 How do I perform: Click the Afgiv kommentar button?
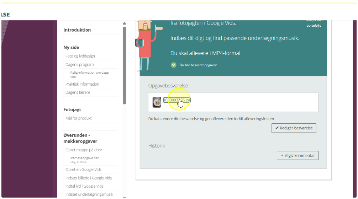(x=298, y=156)
